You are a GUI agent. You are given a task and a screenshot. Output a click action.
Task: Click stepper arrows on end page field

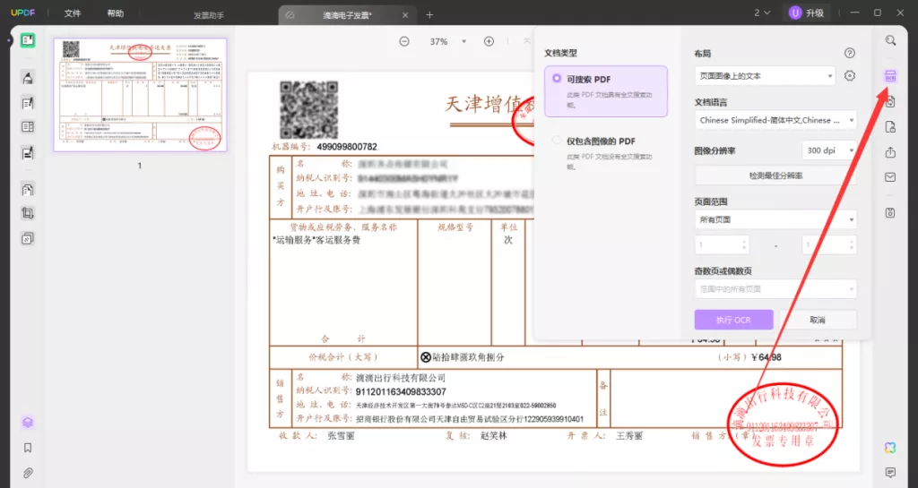click(852, 244)
